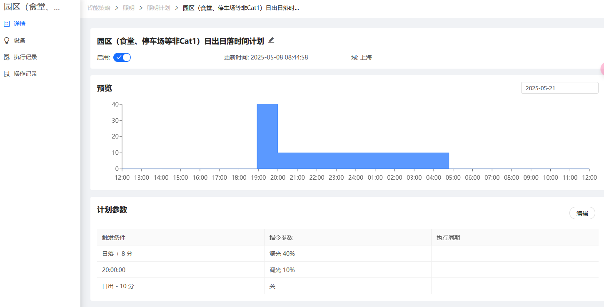Click the 预览 section heading
604x307 pixels.
coord(105,88)
